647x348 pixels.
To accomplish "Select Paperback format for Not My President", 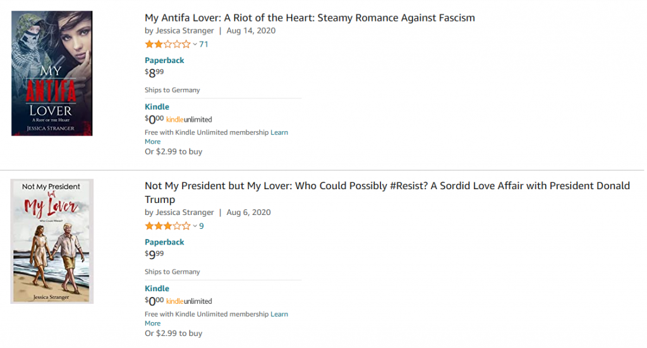I will [164, 242].
